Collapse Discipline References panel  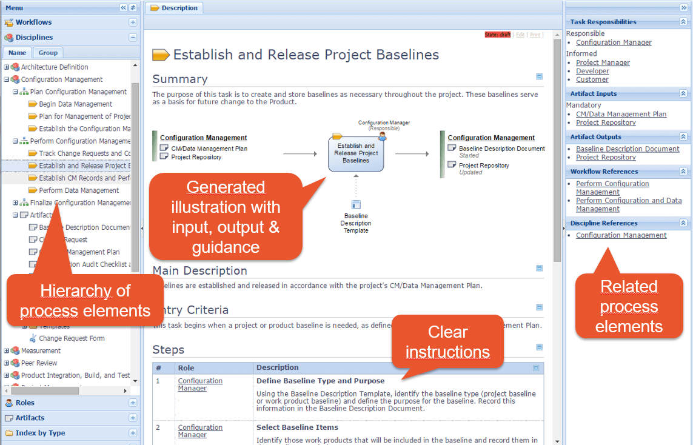click(x=683, y=223)
